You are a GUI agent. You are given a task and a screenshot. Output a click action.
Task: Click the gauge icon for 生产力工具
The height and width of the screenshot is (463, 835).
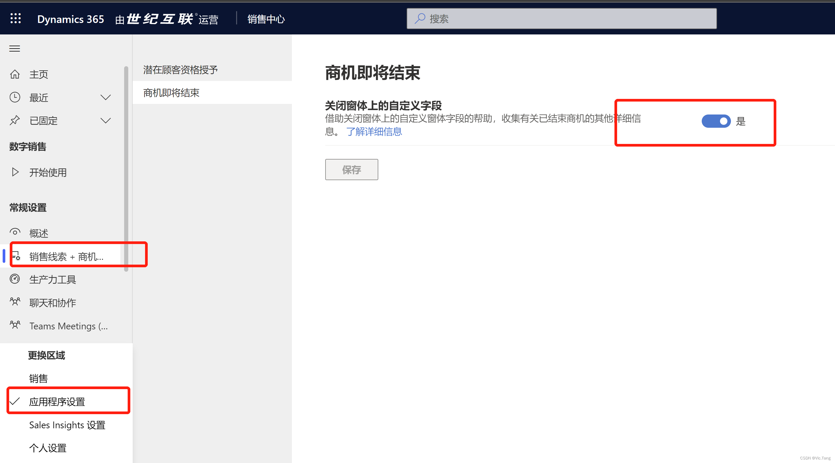point(15,279)
